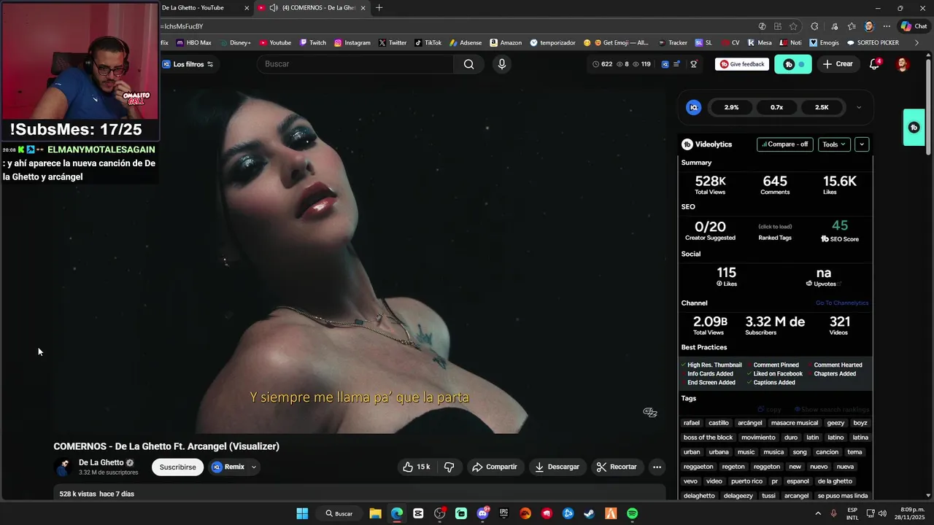Click the page vertical scrollbar

click(928, 106)
